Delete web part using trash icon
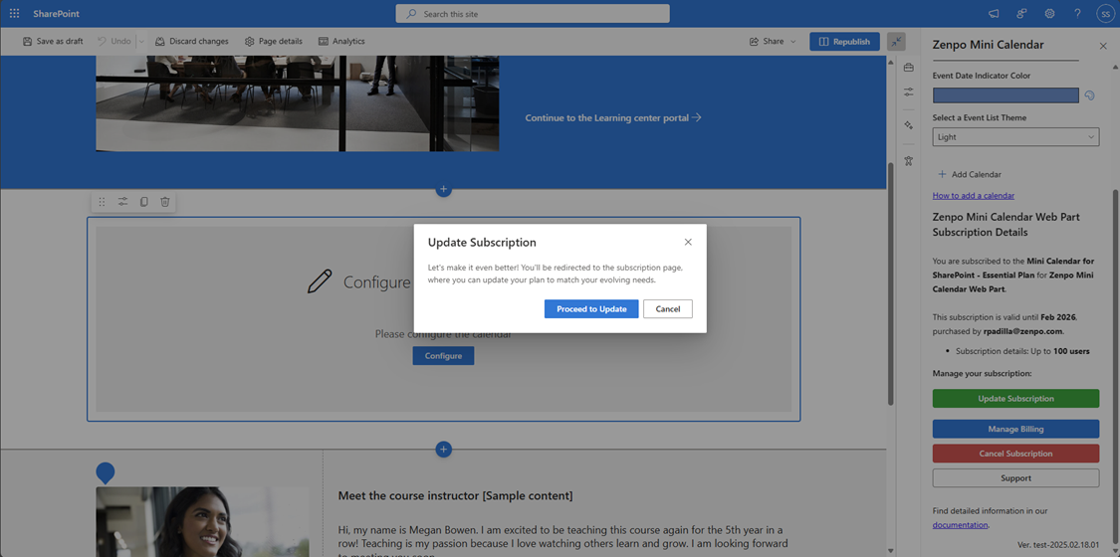 165,202
